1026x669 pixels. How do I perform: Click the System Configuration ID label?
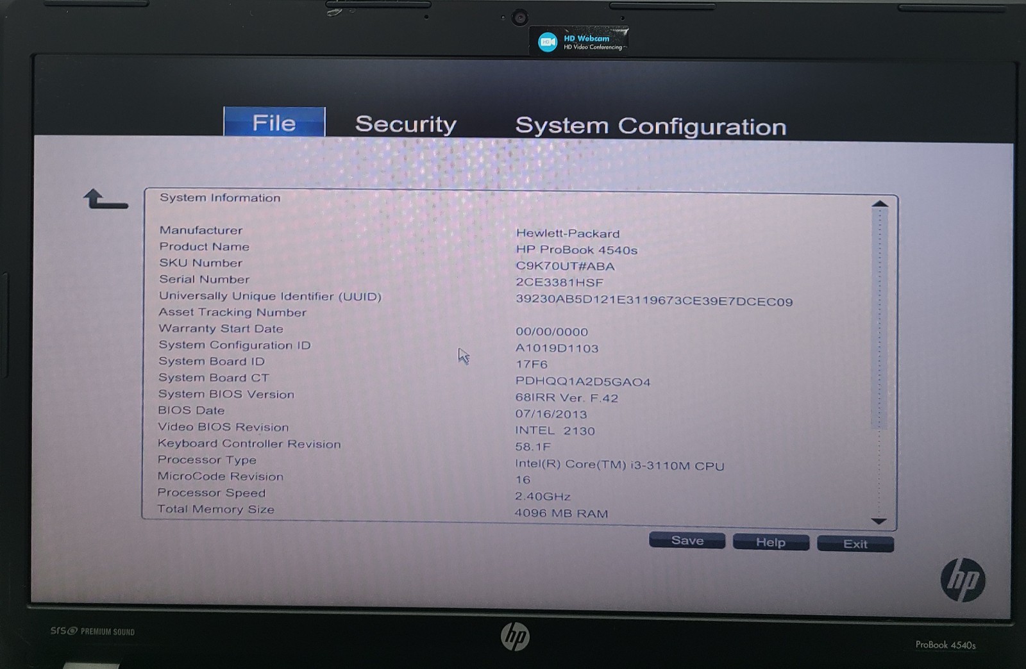click(x=235, y=345)
